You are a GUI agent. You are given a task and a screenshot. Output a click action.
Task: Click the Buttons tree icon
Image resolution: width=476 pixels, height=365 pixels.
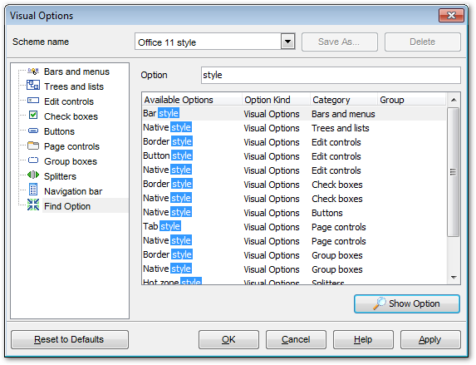point(33,131)
